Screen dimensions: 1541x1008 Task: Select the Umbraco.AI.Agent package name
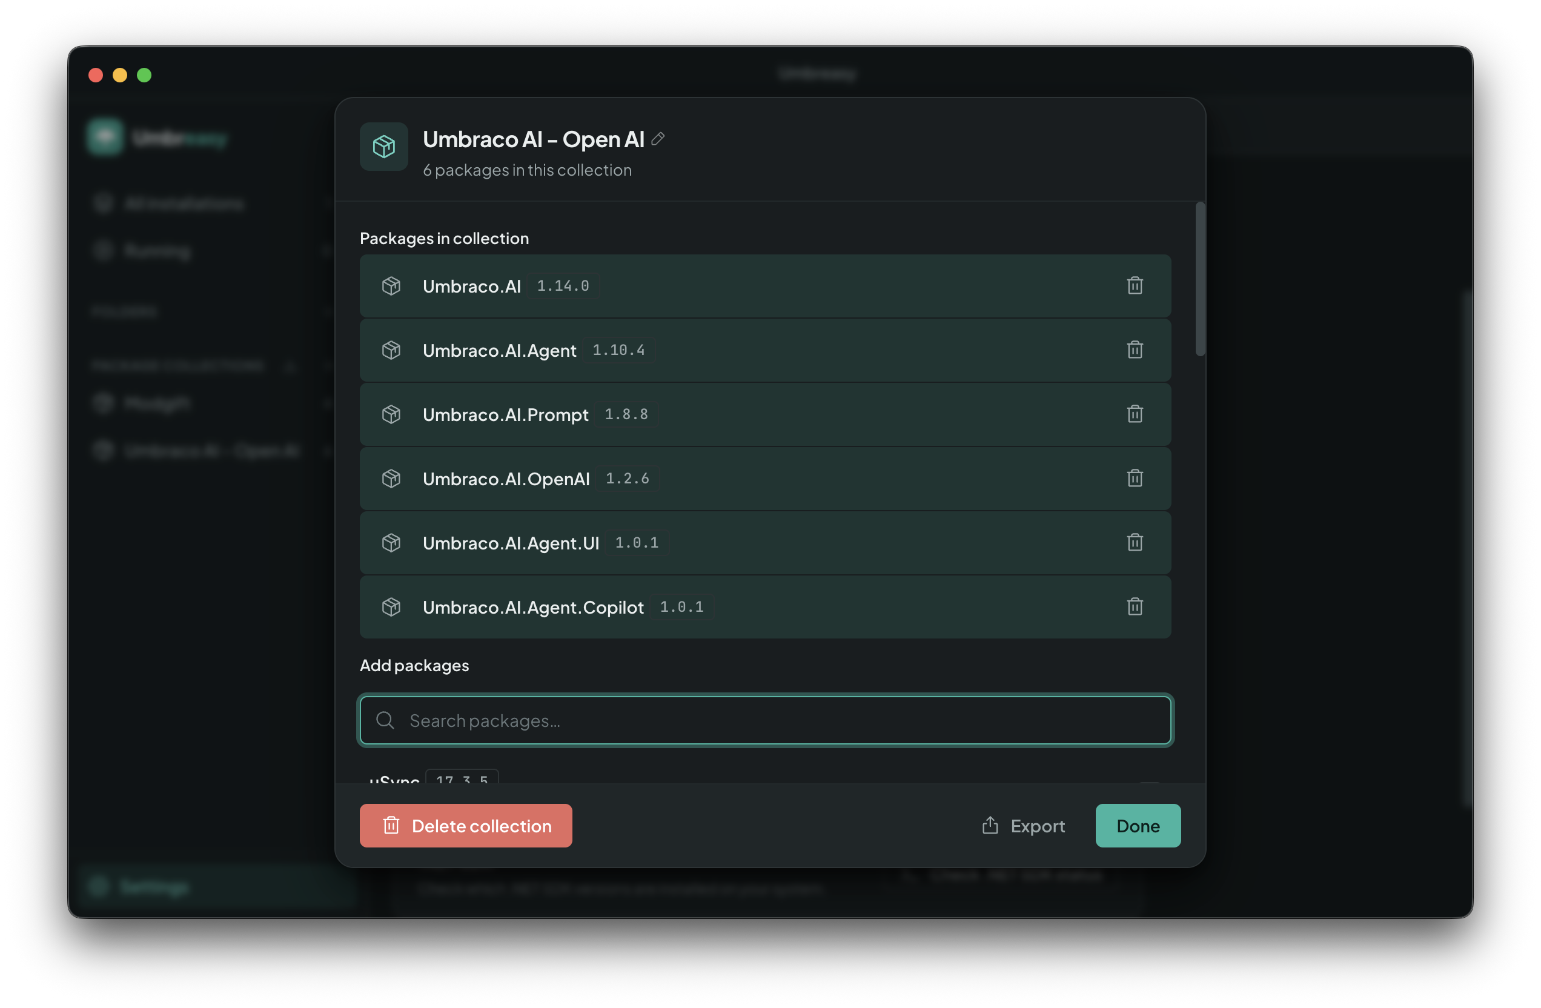point(499,350)
